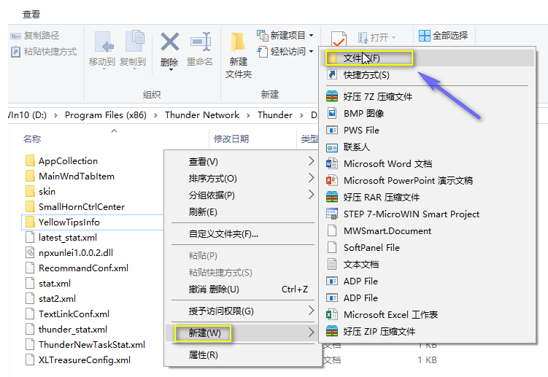Screen dimensions: 548x377
Task: Click Copy path (复制路径) in ribbon
Action: 34,35
